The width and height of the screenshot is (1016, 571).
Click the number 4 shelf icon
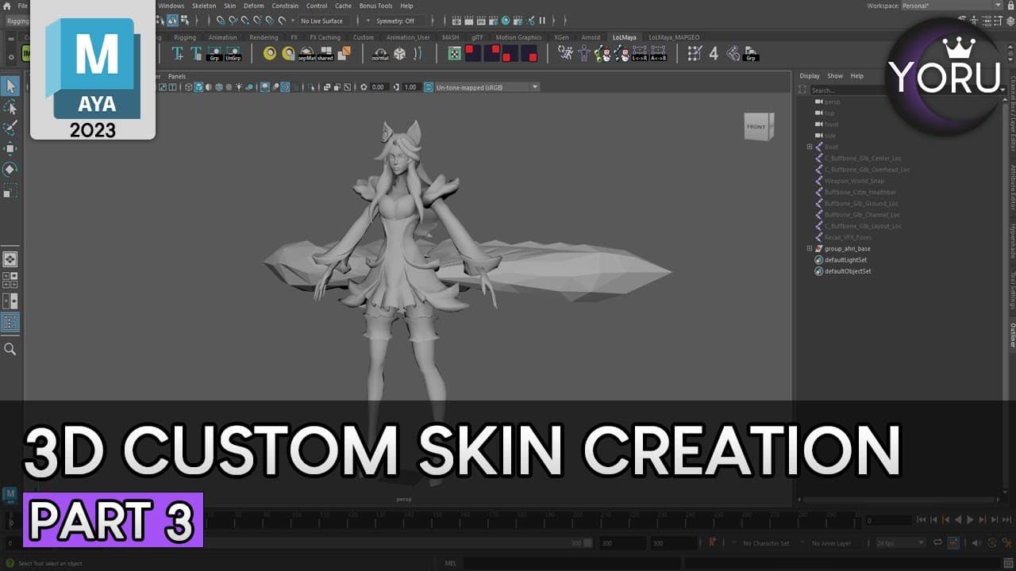(714, 53)
